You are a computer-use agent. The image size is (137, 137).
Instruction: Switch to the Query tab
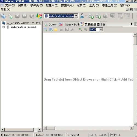pos(50,24)
